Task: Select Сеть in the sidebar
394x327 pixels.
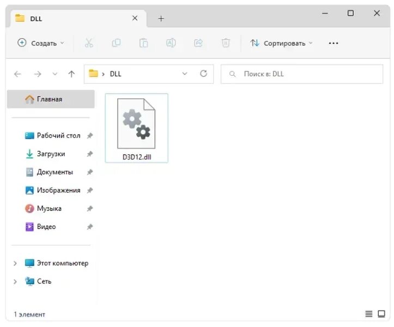Action: pyautogui.click(x=38, y=282)
